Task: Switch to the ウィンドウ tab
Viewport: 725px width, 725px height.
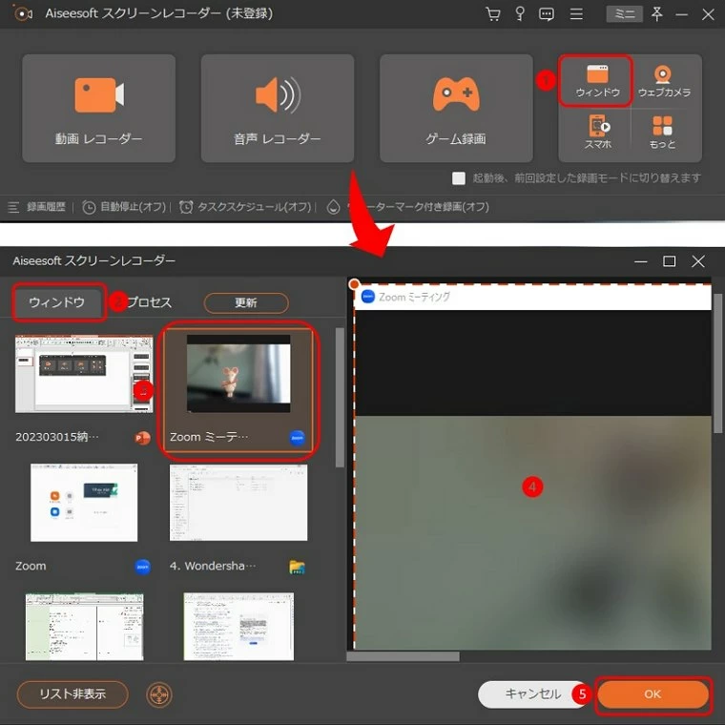Action: 57,302
